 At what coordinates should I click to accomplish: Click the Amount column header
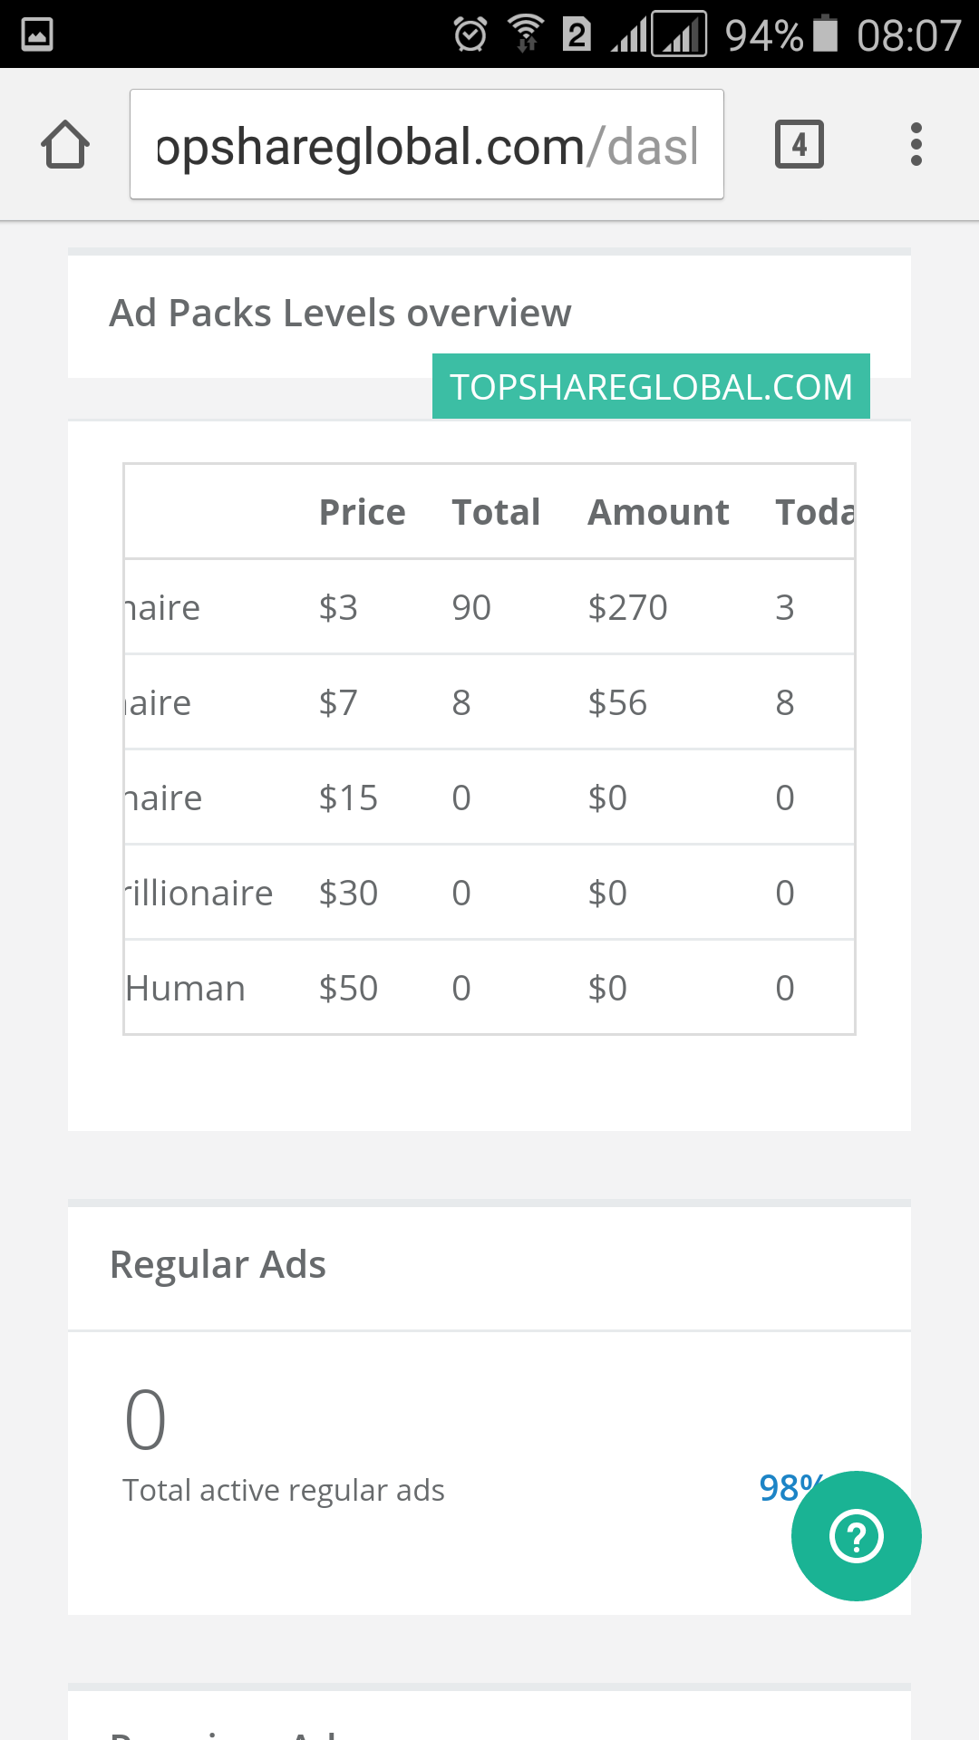coord(658,513)
